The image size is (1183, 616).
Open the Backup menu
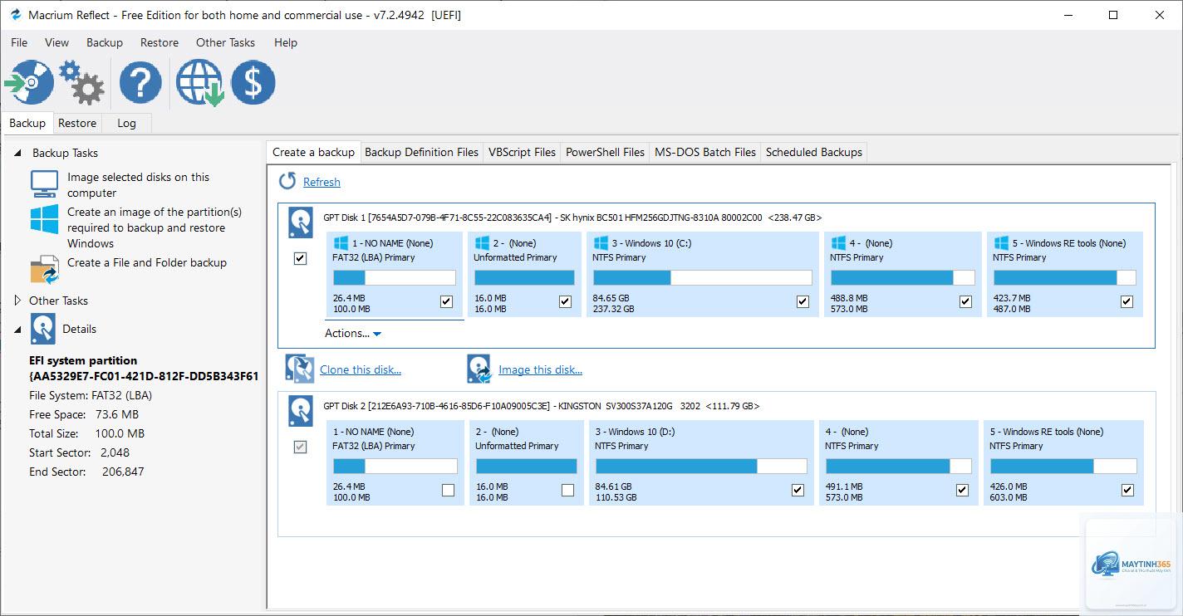click(x=105, y=42)
